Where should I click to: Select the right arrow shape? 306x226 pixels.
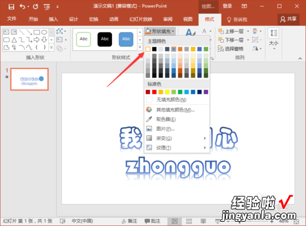37,40
